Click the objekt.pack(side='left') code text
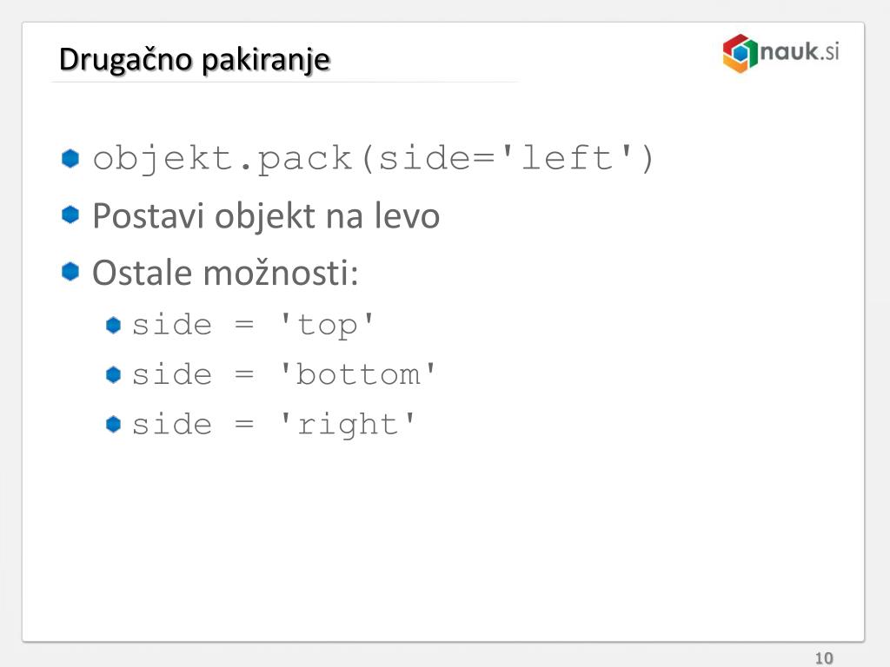The image size is (890, 667). click(374, 159)
